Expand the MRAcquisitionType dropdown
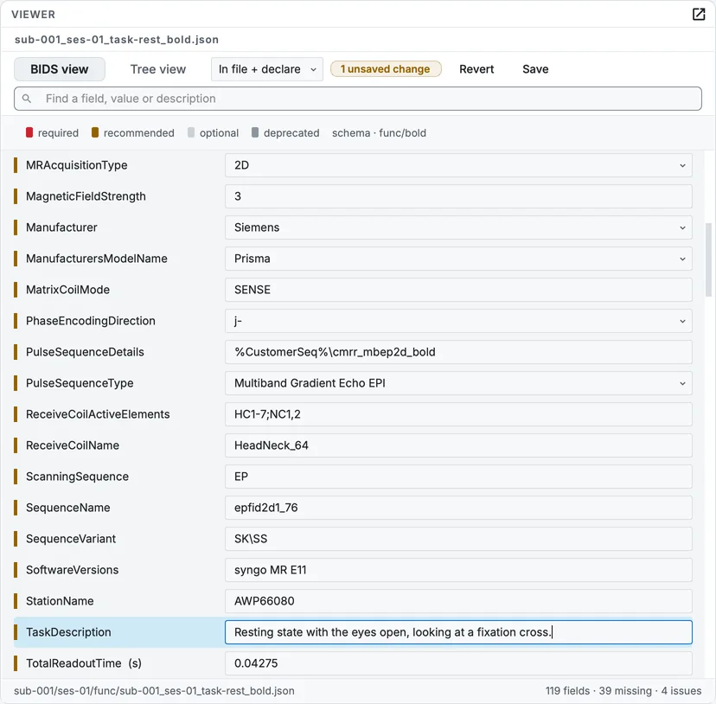This screenshot has height=704, width=716. pyautogui.click(x=458, y=165)
